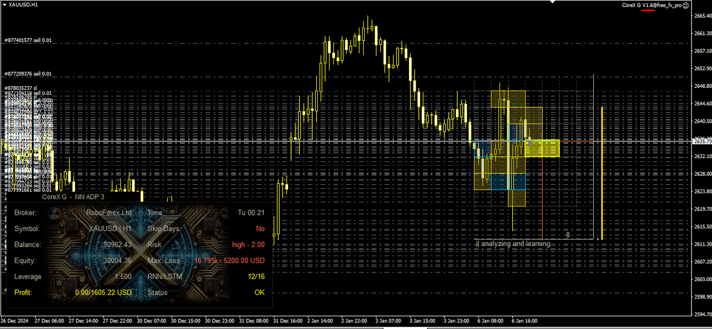Click the 30 Dec 15:00 time axis label
The image size is (712, 329).
pos(185,320)
